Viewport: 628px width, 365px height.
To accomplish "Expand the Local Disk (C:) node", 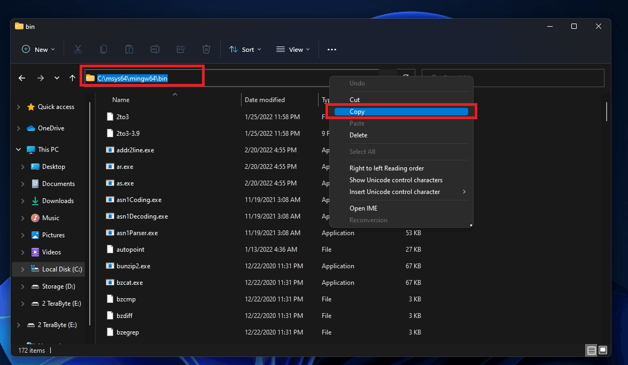I will [23, 269].
